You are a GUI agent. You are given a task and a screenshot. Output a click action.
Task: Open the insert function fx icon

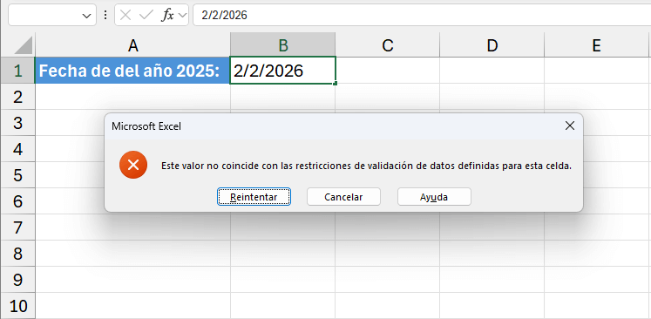click(167, 16)
